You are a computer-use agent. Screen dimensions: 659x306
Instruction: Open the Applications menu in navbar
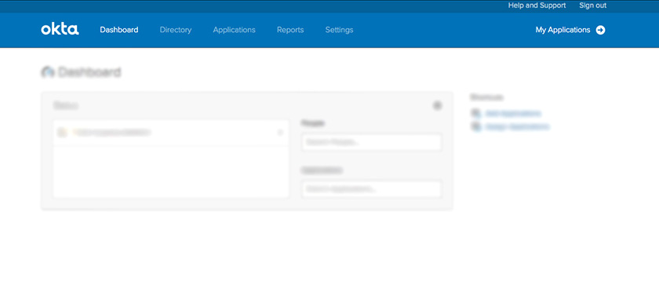[x=234, y=30]
